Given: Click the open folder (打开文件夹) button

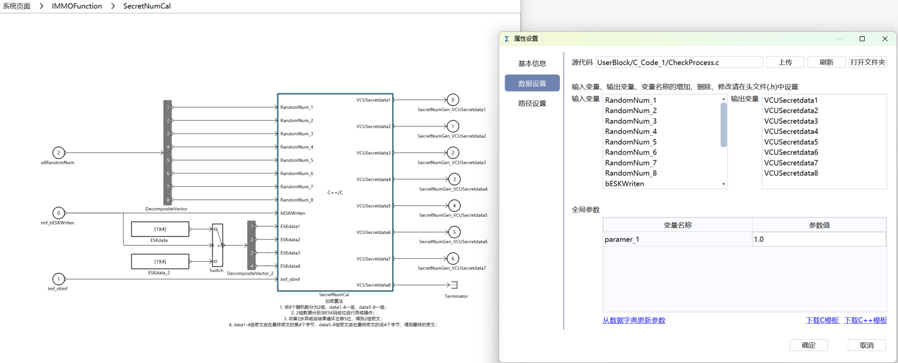Looking at the screenshot, I should click(868, 62).
